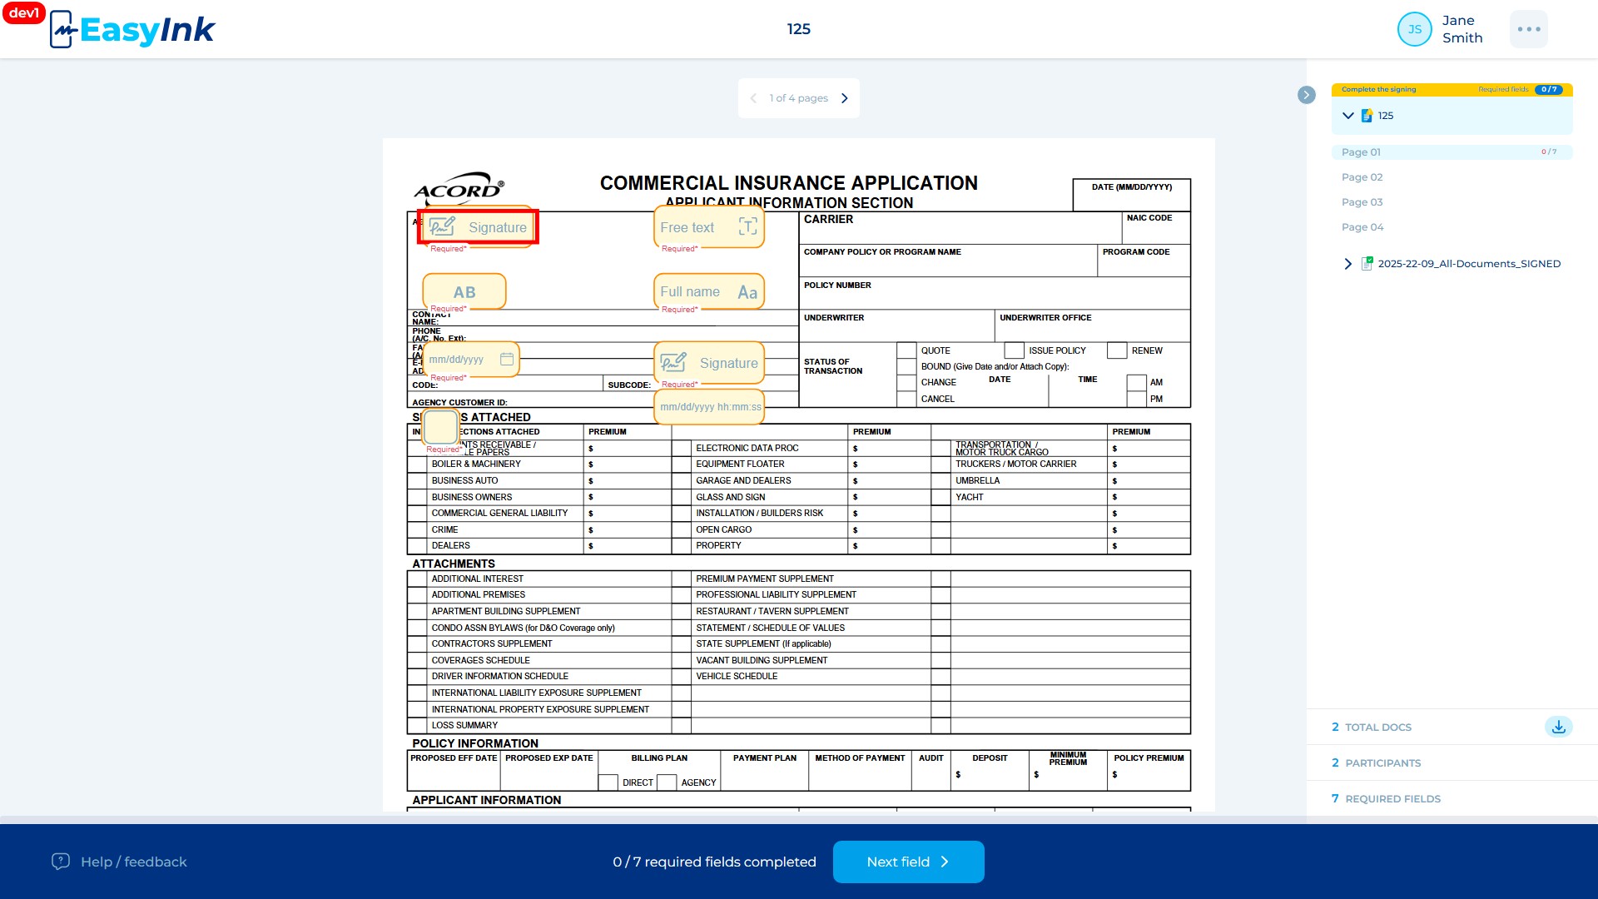Image resolution: width=1598 pixels, height=899 pixels.
Task: Click the Aa icon in Full name field
Action: point(747,292)
